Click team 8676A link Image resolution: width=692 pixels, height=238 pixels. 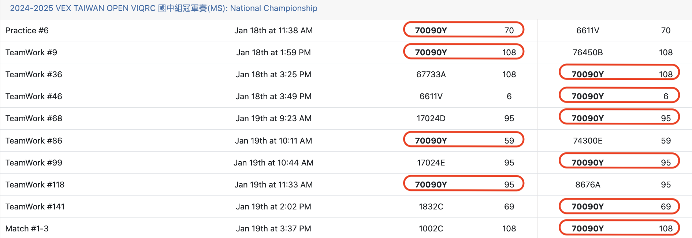[x=587, y=185]
